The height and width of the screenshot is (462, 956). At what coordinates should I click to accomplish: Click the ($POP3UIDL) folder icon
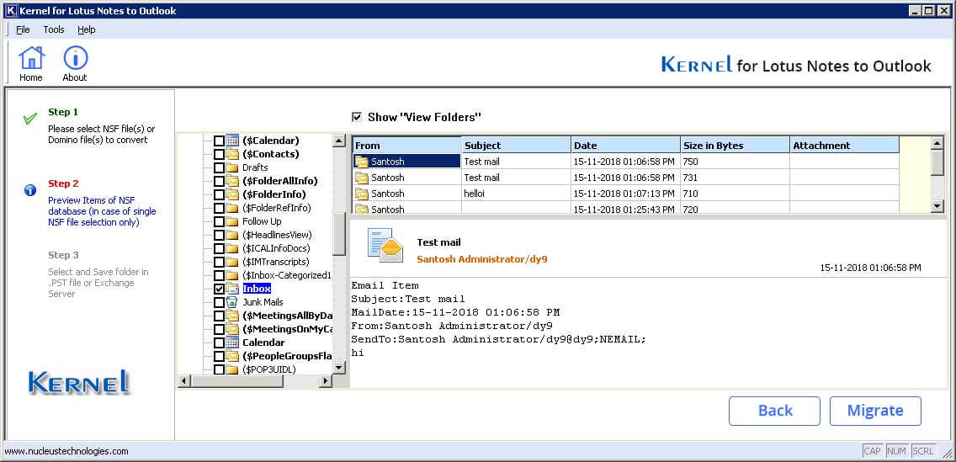[x=232, y=369]
